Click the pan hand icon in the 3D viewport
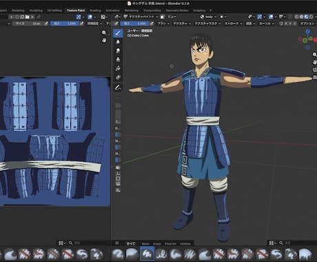The image size is (317, 262). [x=314, y=62]
